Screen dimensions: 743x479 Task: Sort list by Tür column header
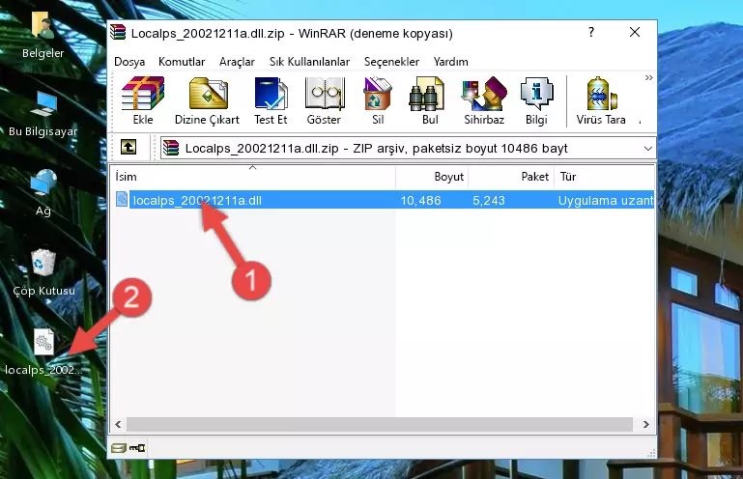[x=604, y=177]
